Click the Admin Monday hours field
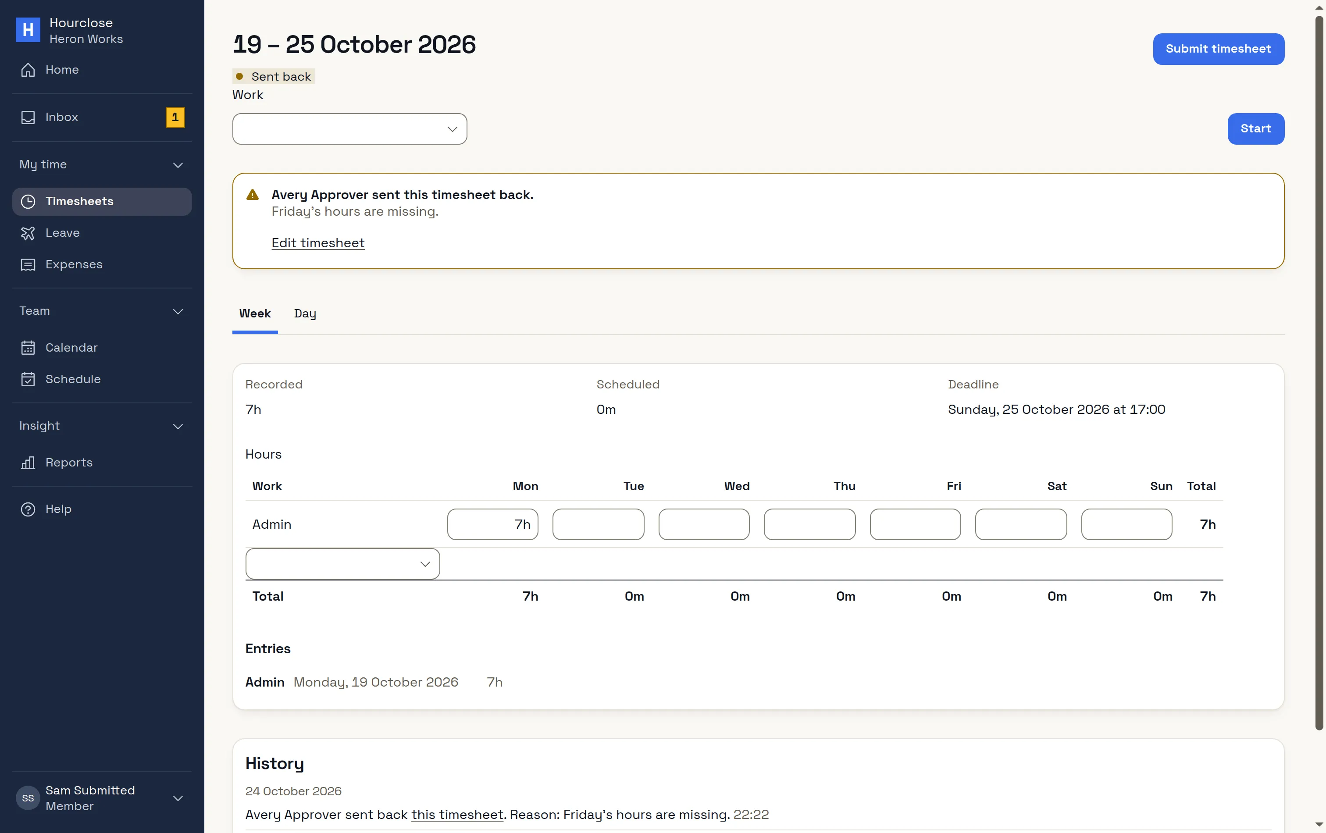This screenshot has width=1326, height=833. click(x=493, y=524)
